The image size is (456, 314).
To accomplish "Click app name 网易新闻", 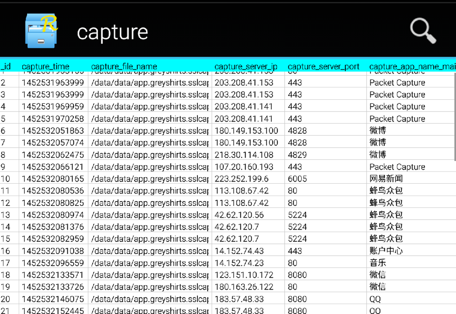I will click(386, 179).
